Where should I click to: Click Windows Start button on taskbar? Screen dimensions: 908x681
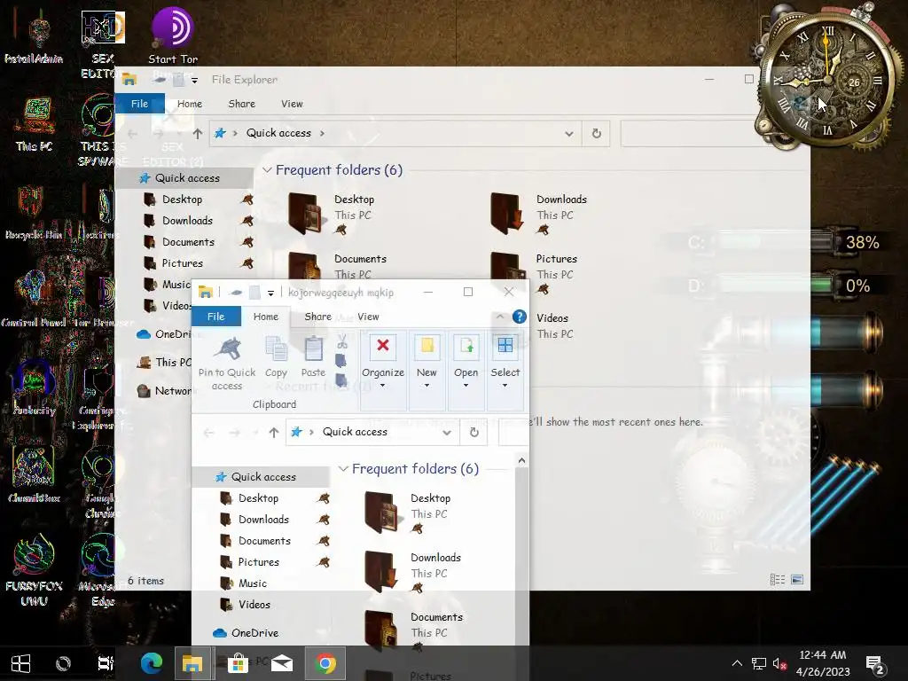21,663
